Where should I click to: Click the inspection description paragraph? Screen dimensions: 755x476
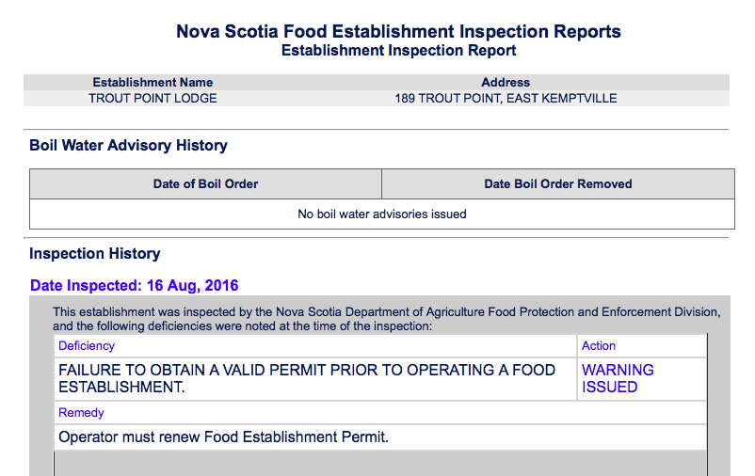386,319
